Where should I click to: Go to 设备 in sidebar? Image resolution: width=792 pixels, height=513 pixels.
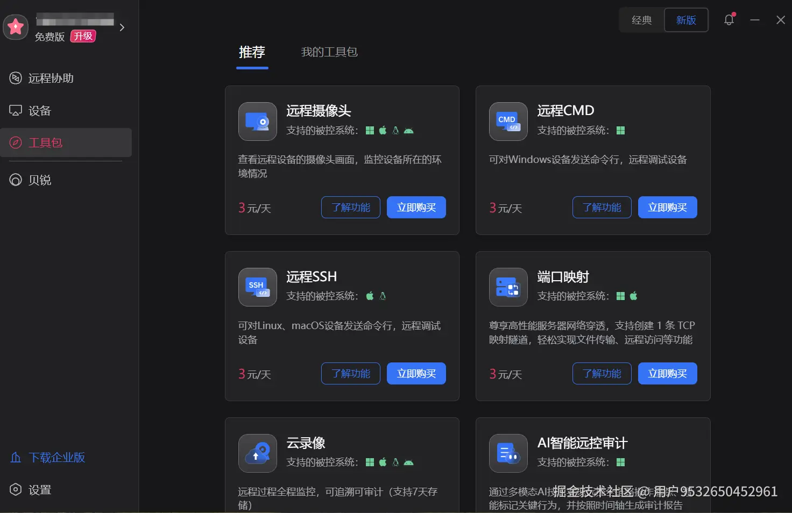pyautogui.click(x=66, y=111)
